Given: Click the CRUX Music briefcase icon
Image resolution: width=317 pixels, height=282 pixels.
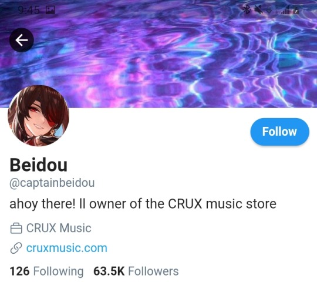Looking at the screenshot, I should point(16,229).
